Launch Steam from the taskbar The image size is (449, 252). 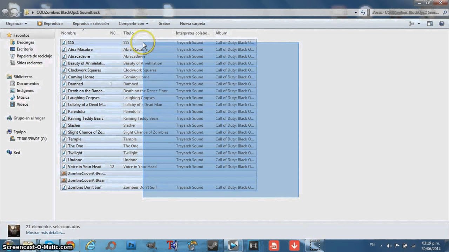(x=213, y=245)
